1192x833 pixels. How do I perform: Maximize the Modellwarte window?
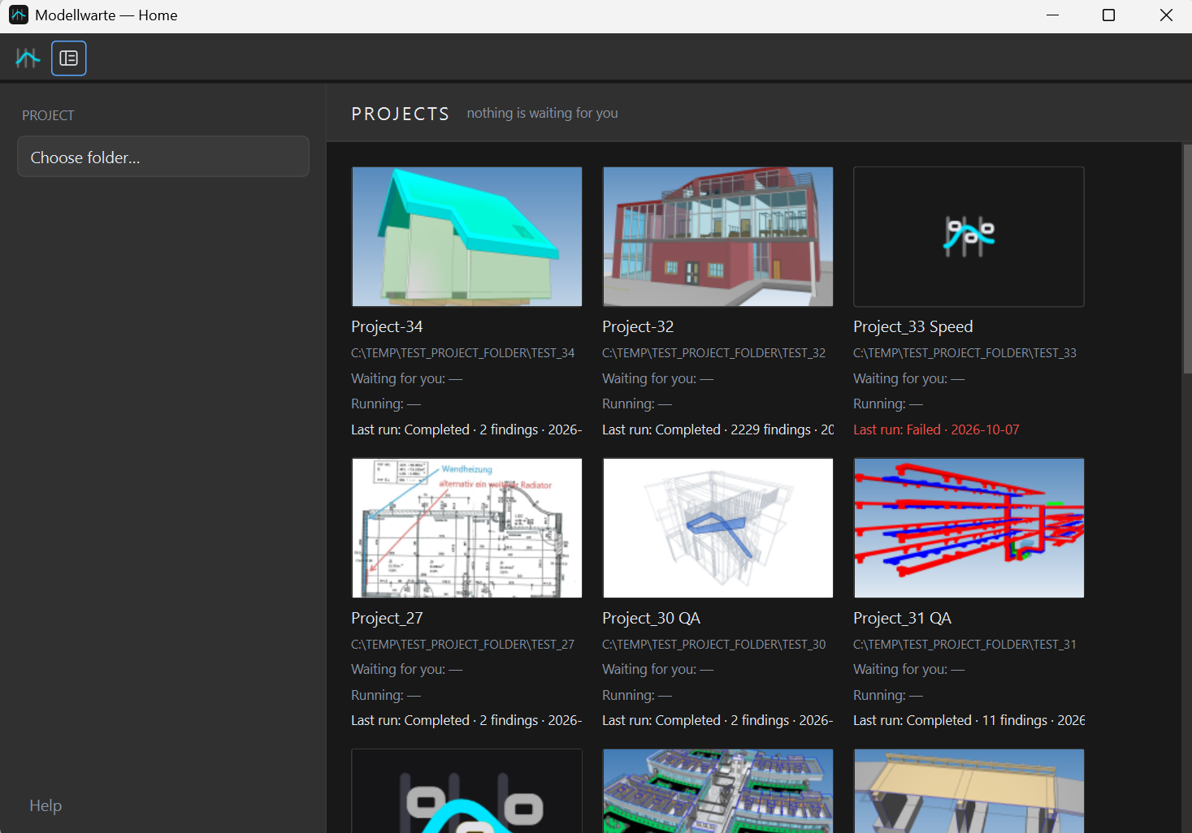click(x=1108, y=15)
